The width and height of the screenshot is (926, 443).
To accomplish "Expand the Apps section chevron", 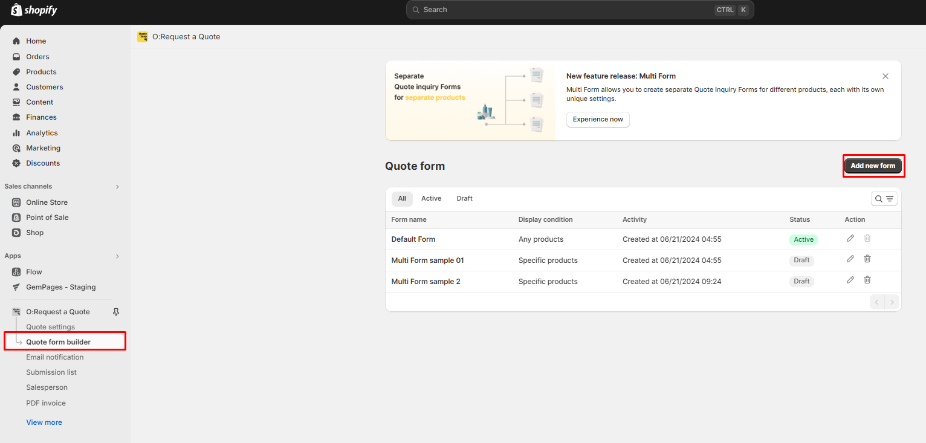I will point(117,256).
